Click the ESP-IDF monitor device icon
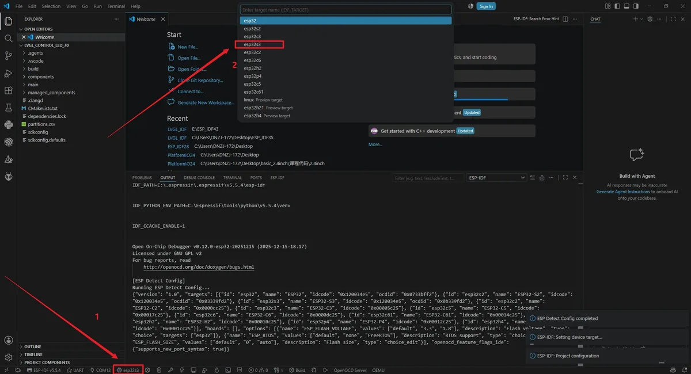 coord(193,370)
